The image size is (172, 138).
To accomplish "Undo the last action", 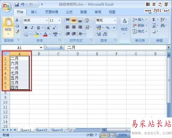I will click(x=23, y=4).
